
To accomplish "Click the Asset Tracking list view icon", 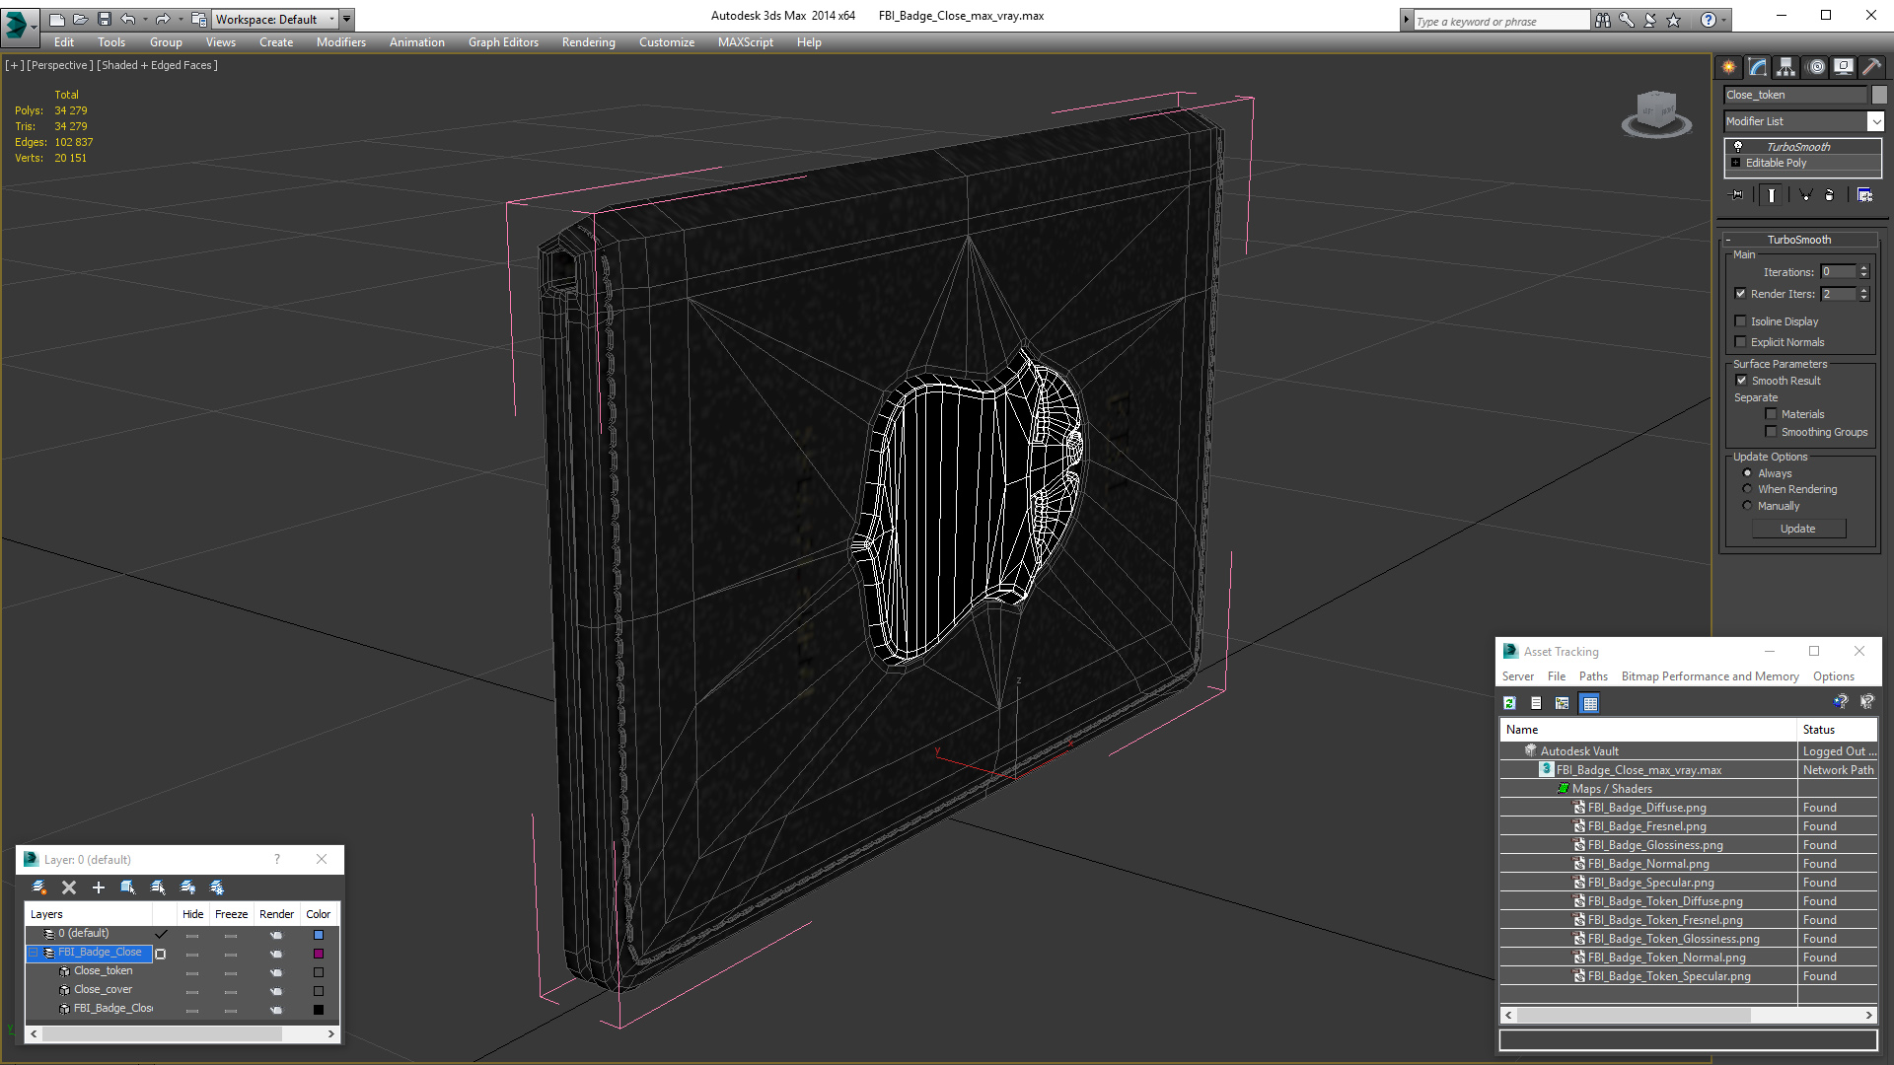I will pyautogui.click(x=1535, y=702).
